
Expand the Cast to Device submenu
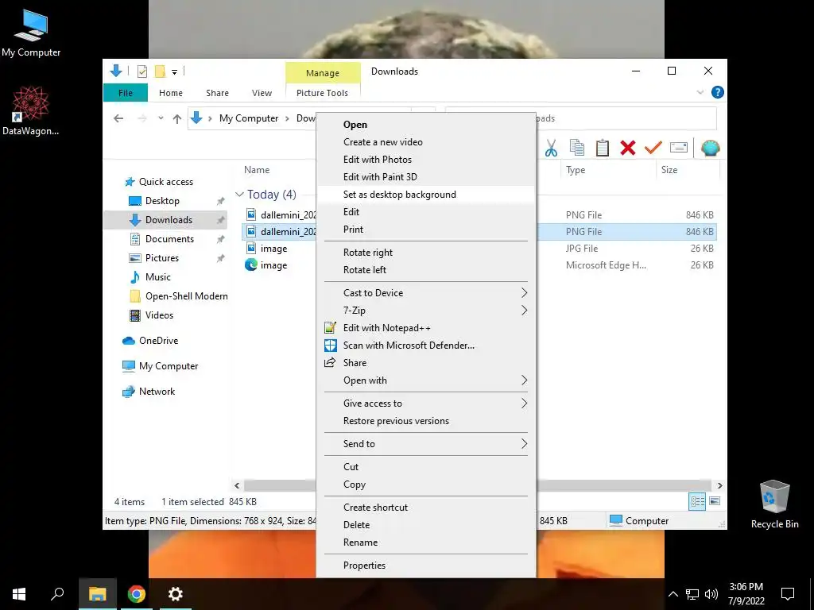[x=524, y=292]
